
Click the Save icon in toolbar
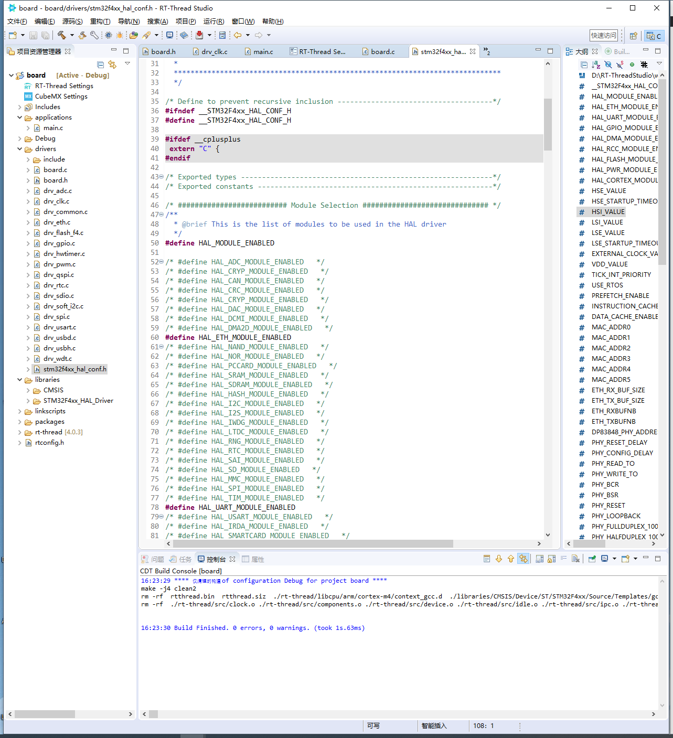click(33, 35)
